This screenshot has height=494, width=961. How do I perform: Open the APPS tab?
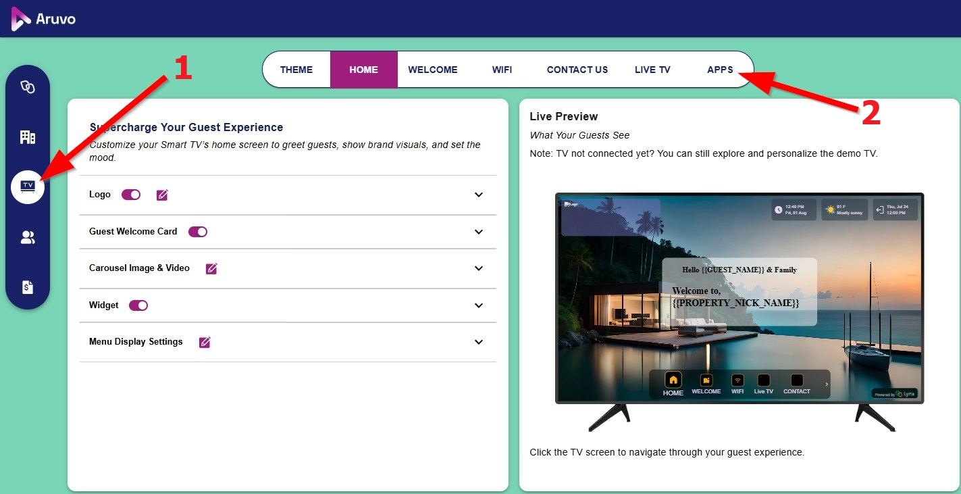pyautogui.click(x=720, y=70)
